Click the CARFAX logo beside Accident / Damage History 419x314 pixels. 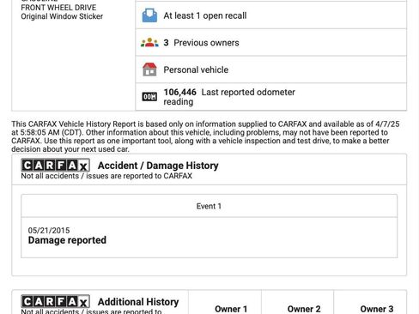coord(56,166)
